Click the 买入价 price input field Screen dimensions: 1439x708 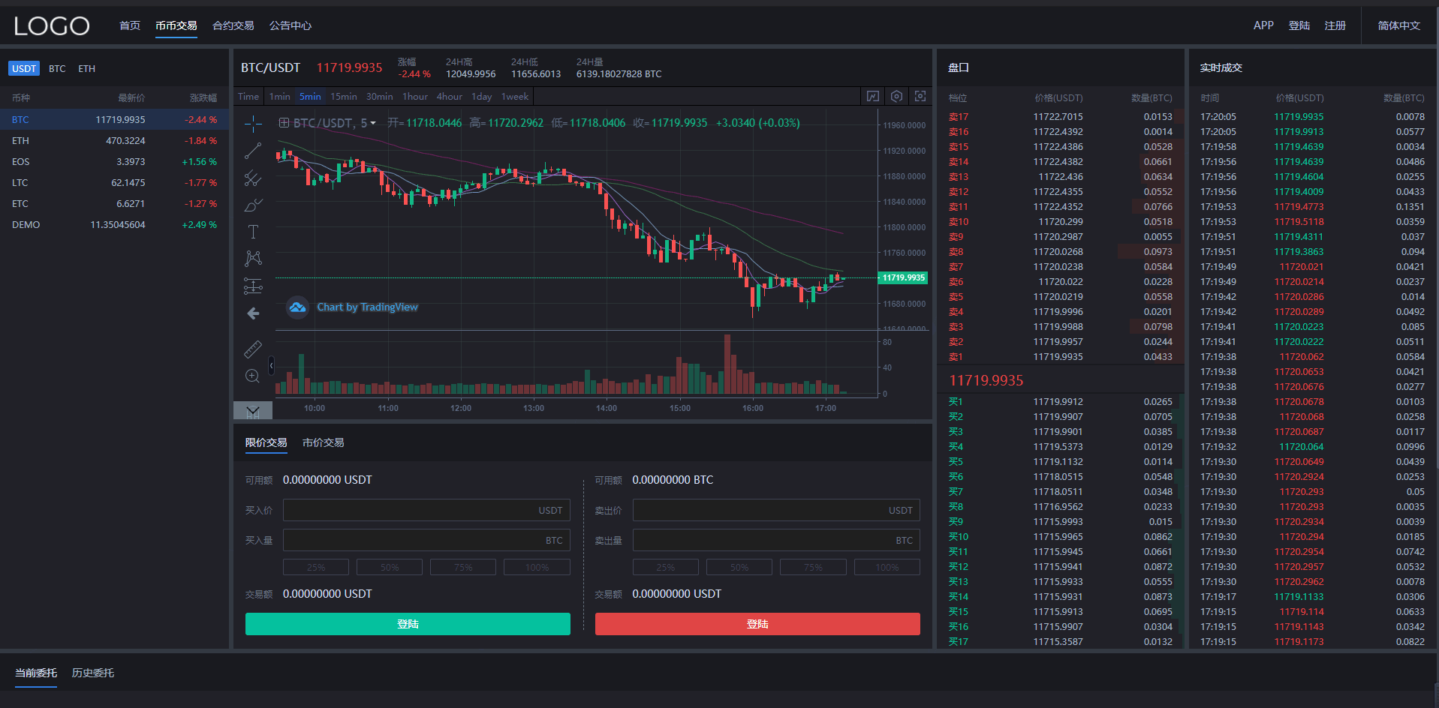pyautogui.click(x=426, y=511)
